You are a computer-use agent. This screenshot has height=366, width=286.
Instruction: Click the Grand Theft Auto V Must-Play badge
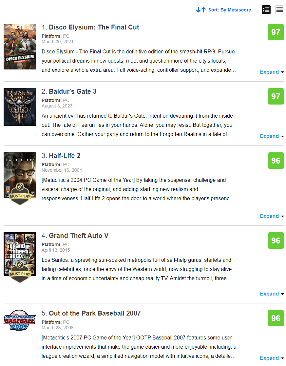(20, 272)
